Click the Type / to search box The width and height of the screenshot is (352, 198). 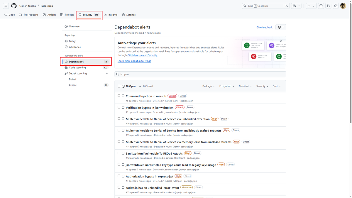(263, 6)
